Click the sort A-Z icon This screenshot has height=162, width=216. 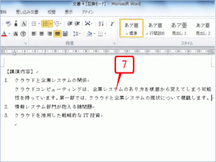101,24
